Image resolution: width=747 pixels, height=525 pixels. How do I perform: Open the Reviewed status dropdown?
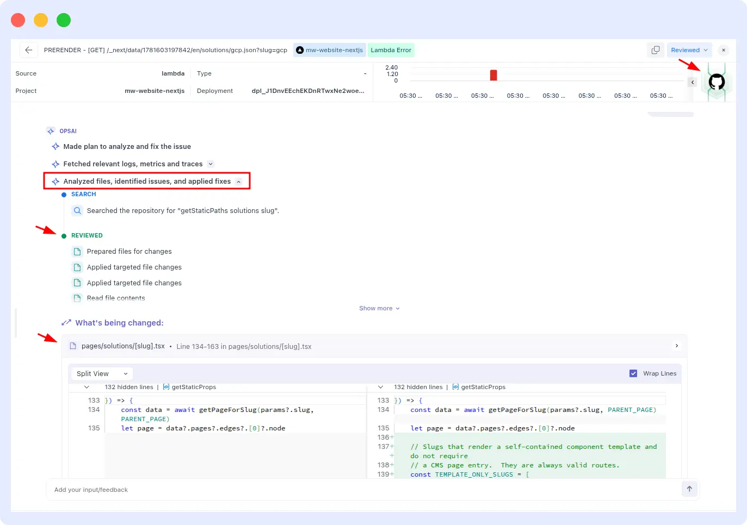[x=689, y=50]
